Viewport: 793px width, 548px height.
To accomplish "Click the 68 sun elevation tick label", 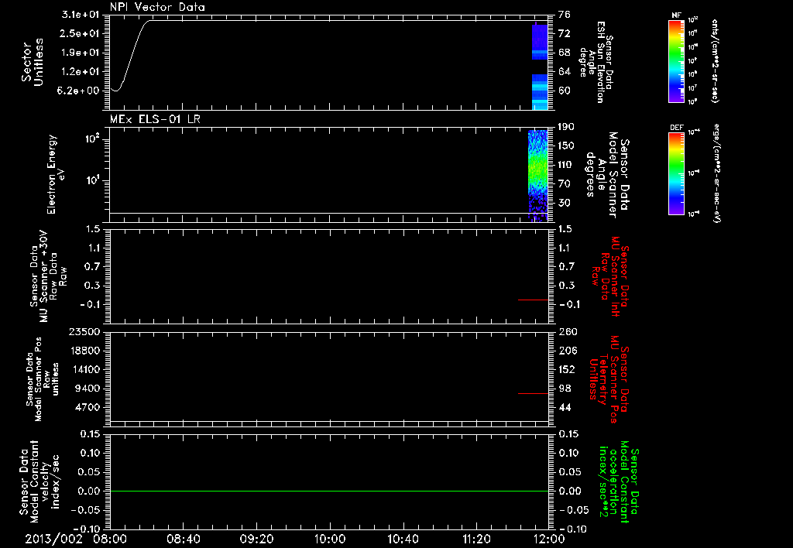I will (x=564, y=53).
